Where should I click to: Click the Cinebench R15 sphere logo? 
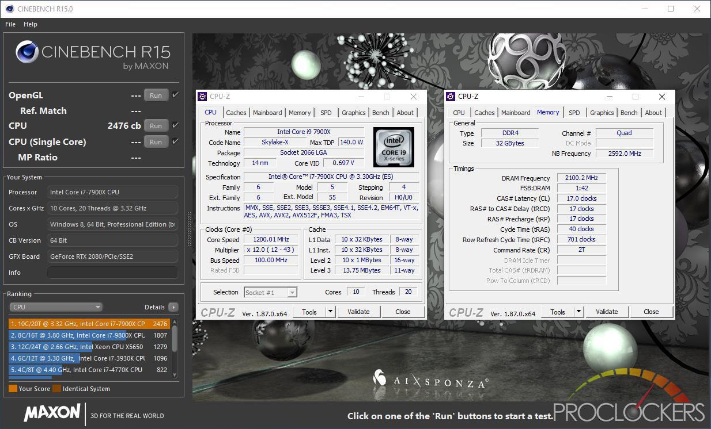[27, 52]
